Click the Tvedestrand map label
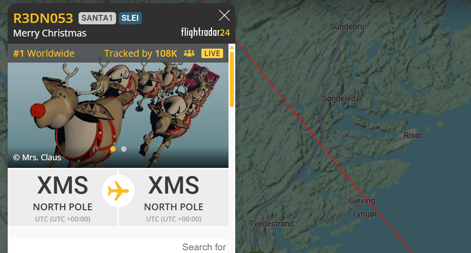 point(271,223)
